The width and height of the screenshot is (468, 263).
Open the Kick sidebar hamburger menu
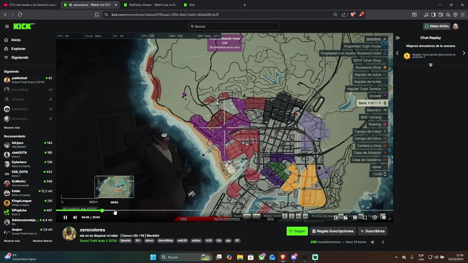pos(7,26)
